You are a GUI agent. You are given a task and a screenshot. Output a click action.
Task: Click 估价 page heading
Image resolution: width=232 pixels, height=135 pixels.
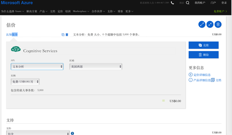pos(11,25)
